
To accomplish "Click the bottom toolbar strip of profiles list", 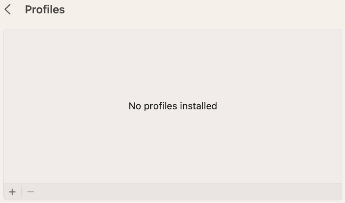I will (173, 192).
